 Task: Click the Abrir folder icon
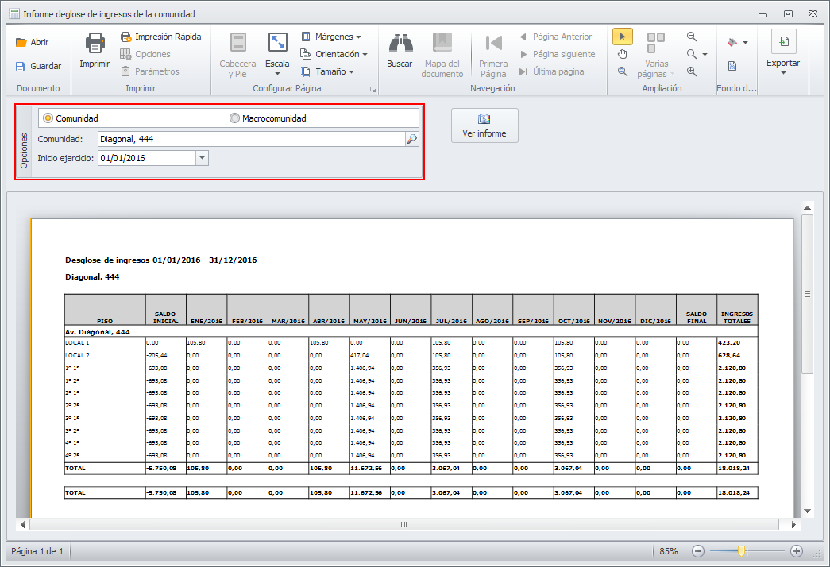[21, 43]
